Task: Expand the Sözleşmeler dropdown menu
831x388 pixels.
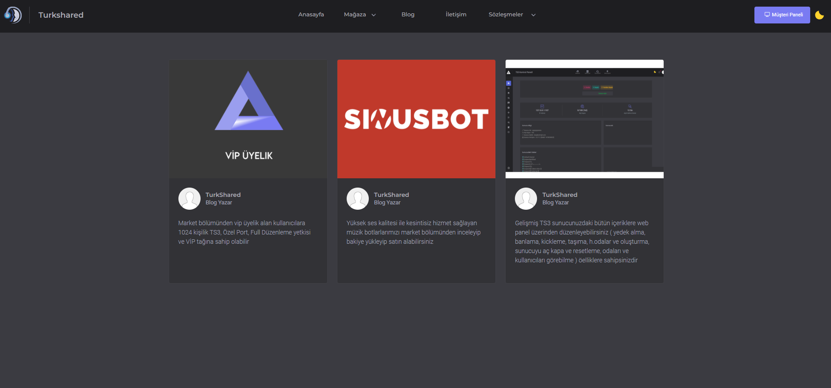Action: (x=512, y=15)
